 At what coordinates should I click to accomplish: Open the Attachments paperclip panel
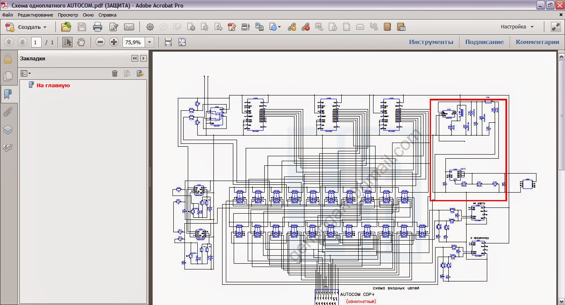8,112
